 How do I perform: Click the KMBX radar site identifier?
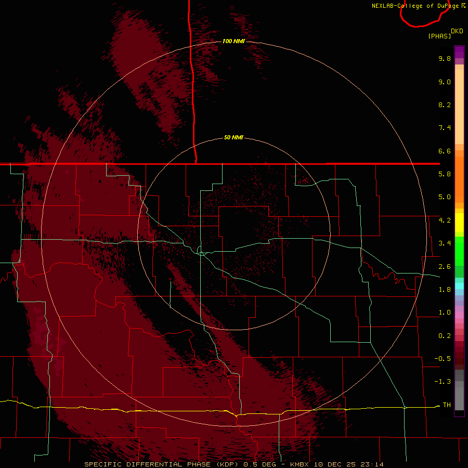click(x=300, y=464)
